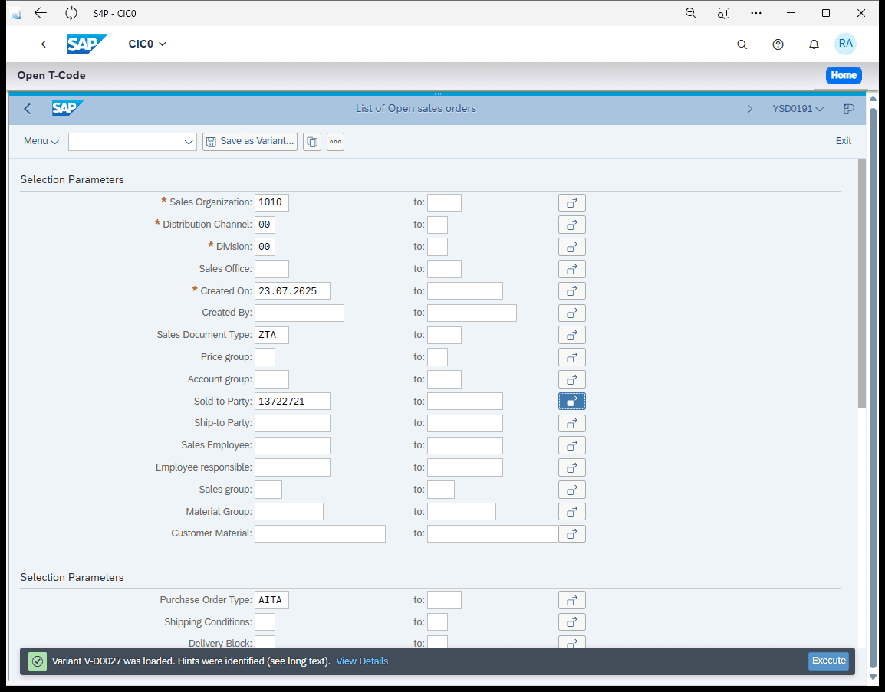
Task: Click the search magnifier in SAP header
Action: pos(742,44)
